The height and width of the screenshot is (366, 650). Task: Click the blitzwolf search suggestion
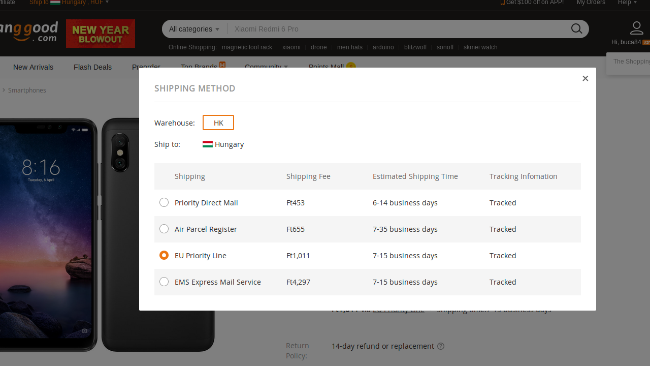coord(415,47)
